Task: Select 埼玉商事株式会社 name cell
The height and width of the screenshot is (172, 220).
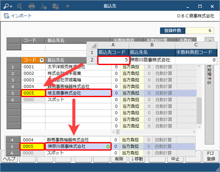Action: [x=78, y=93]
